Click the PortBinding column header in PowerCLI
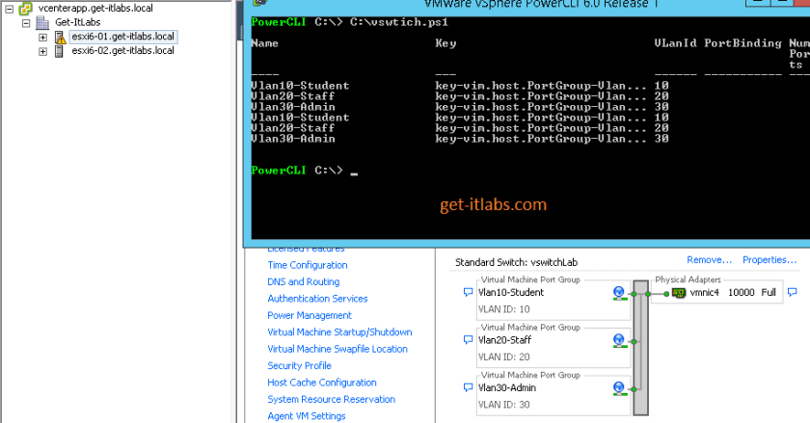The width and height of the screenshot is (810, 423). coord(742,43)
